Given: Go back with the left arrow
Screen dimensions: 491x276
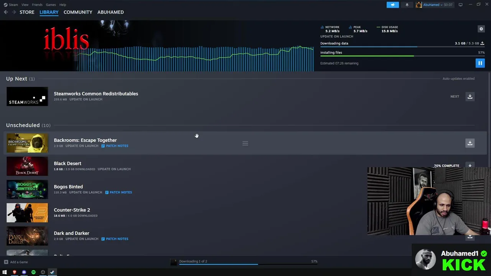Looking at the screenshot, I should (6, 12).
